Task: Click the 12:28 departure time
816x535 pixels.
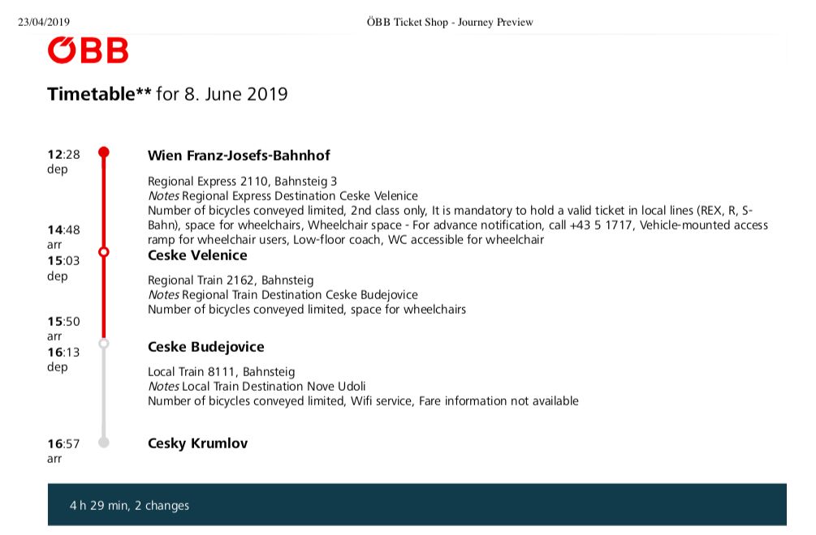Action: 63,154
